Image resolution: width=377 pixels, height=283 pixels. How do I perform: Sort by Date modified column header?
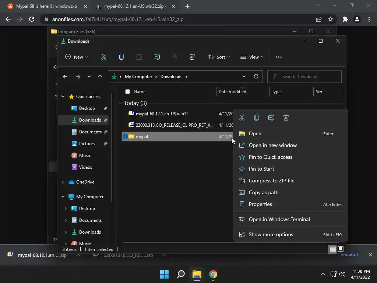(232, 92)
